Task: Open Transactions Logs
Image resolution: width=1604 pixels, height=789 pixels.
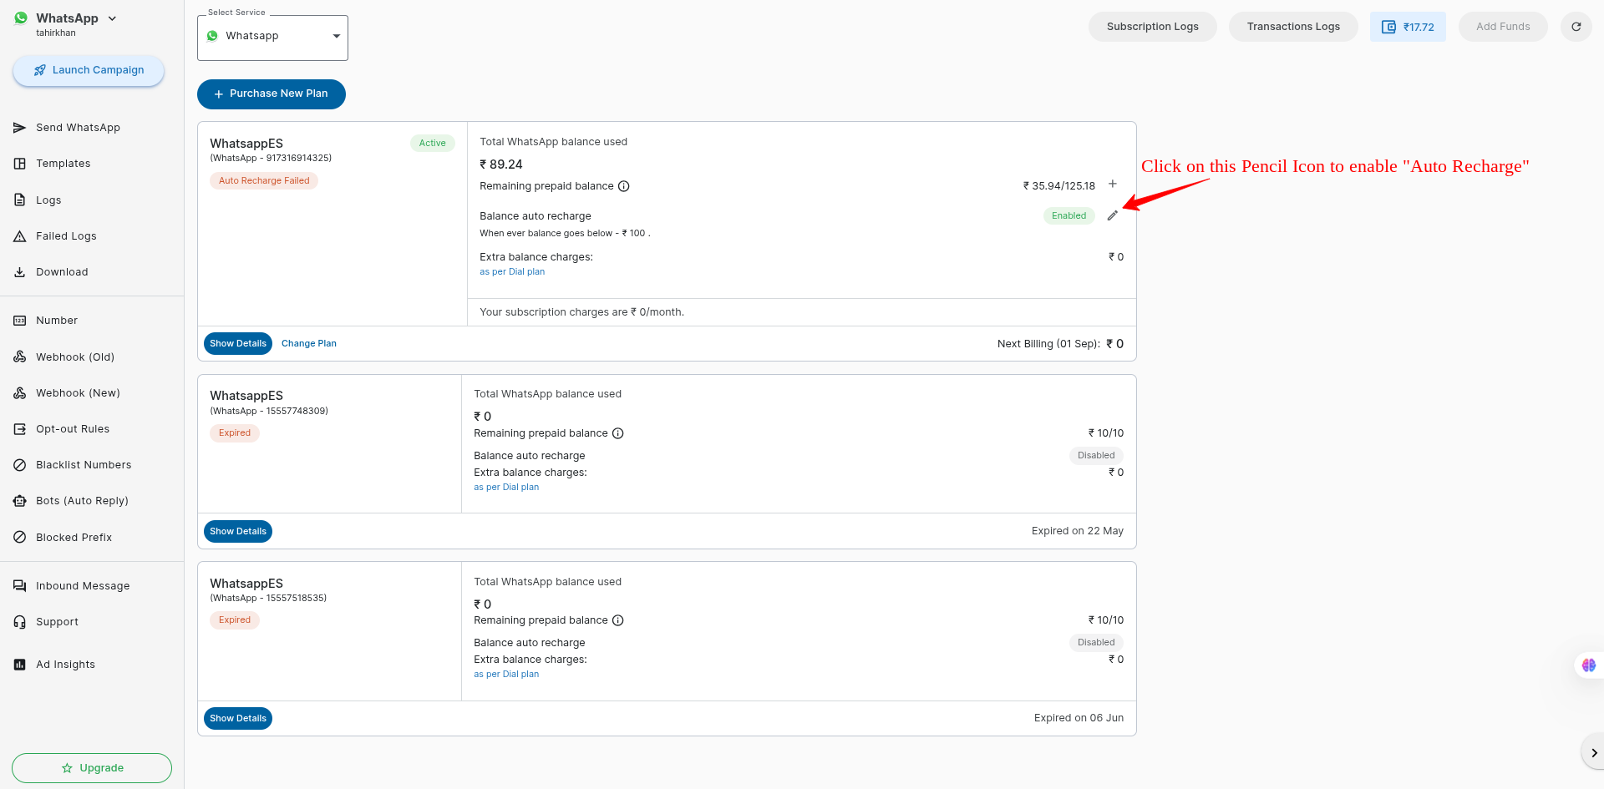Action: pyautogui.click(x=1293, y=27)
